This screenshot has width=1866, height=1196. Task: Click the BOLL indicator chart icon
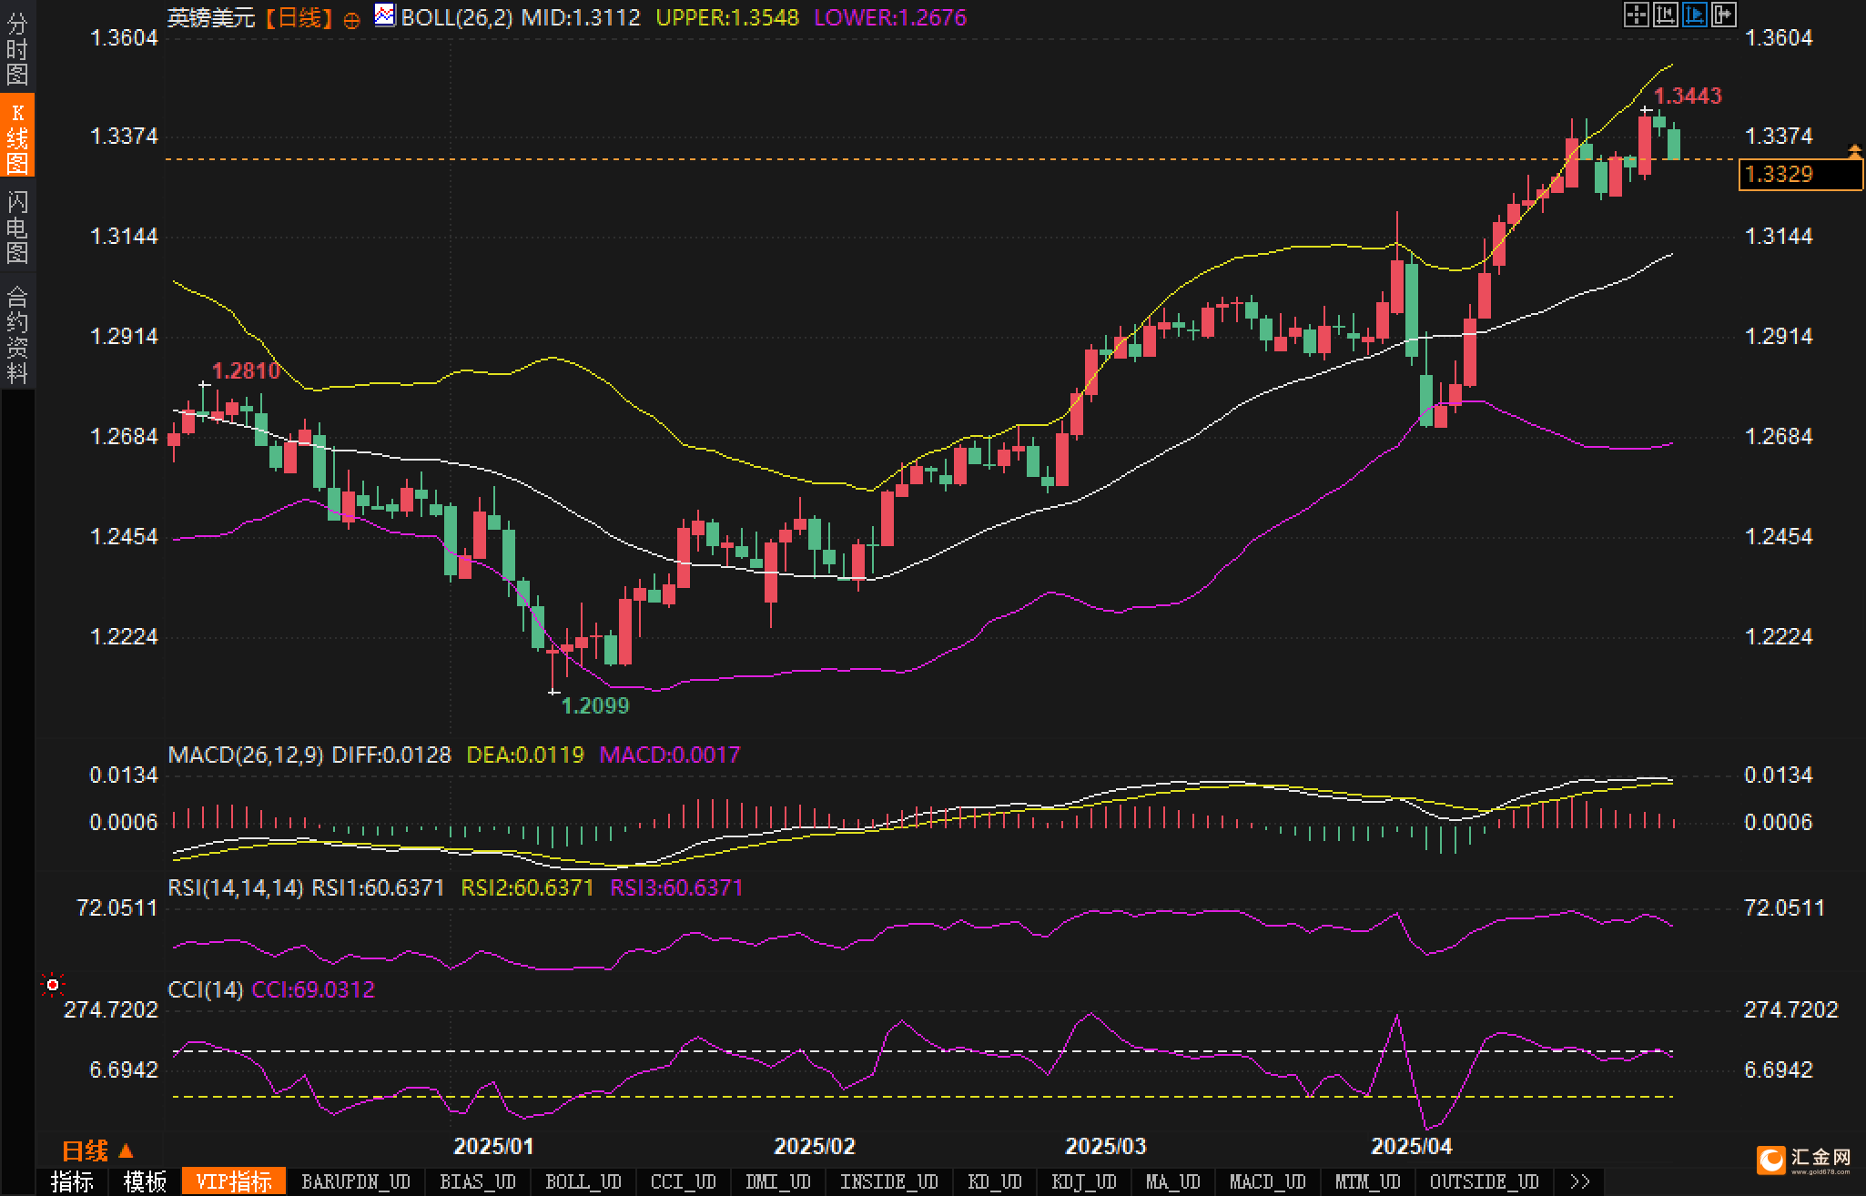(385, 15)
